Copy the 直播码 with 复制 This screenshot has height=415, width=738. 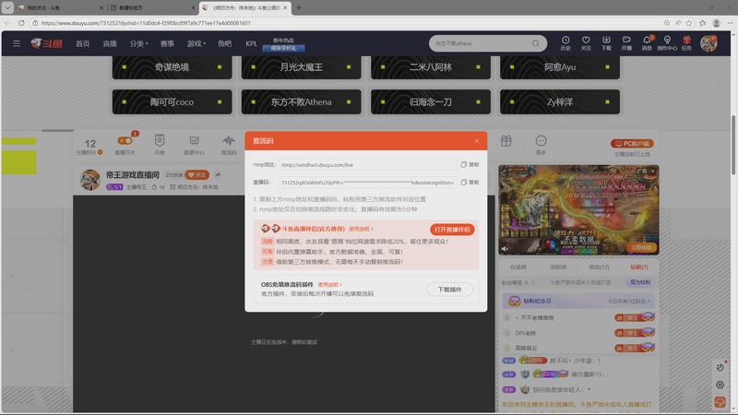click(470, 182)
